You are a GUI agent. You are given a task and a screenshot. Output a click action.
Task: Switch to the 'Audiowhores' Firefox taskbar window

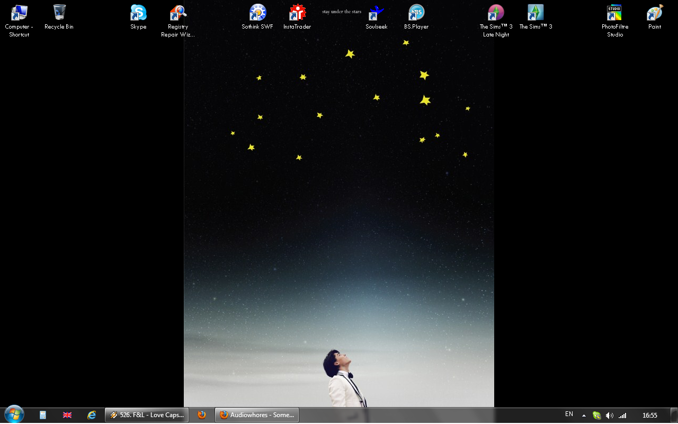[257, 415]
